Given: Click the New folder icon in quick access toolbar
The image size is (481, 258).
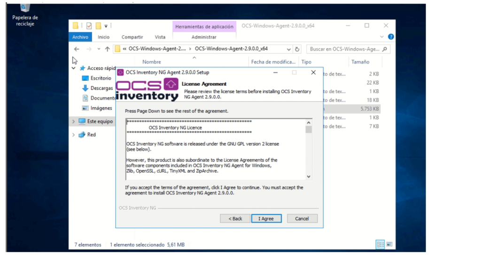Looking at the screenshot, I should pyautogui.click(x=98, y=26).
